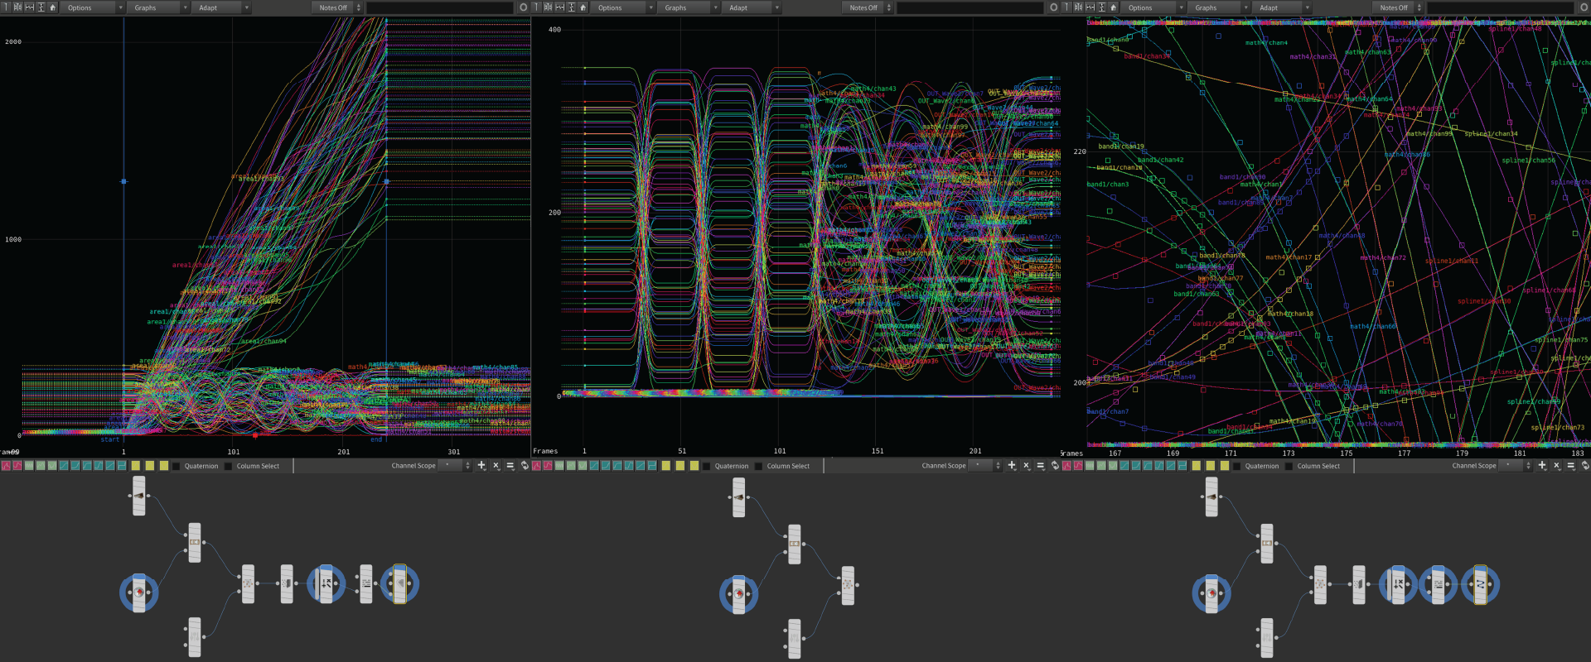
Task: Toggle the Column Select checkbox in the left pane
Action: 228,466
